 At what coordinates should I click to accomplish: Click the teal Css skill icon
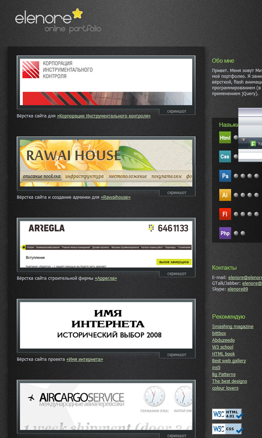[225, 156]
